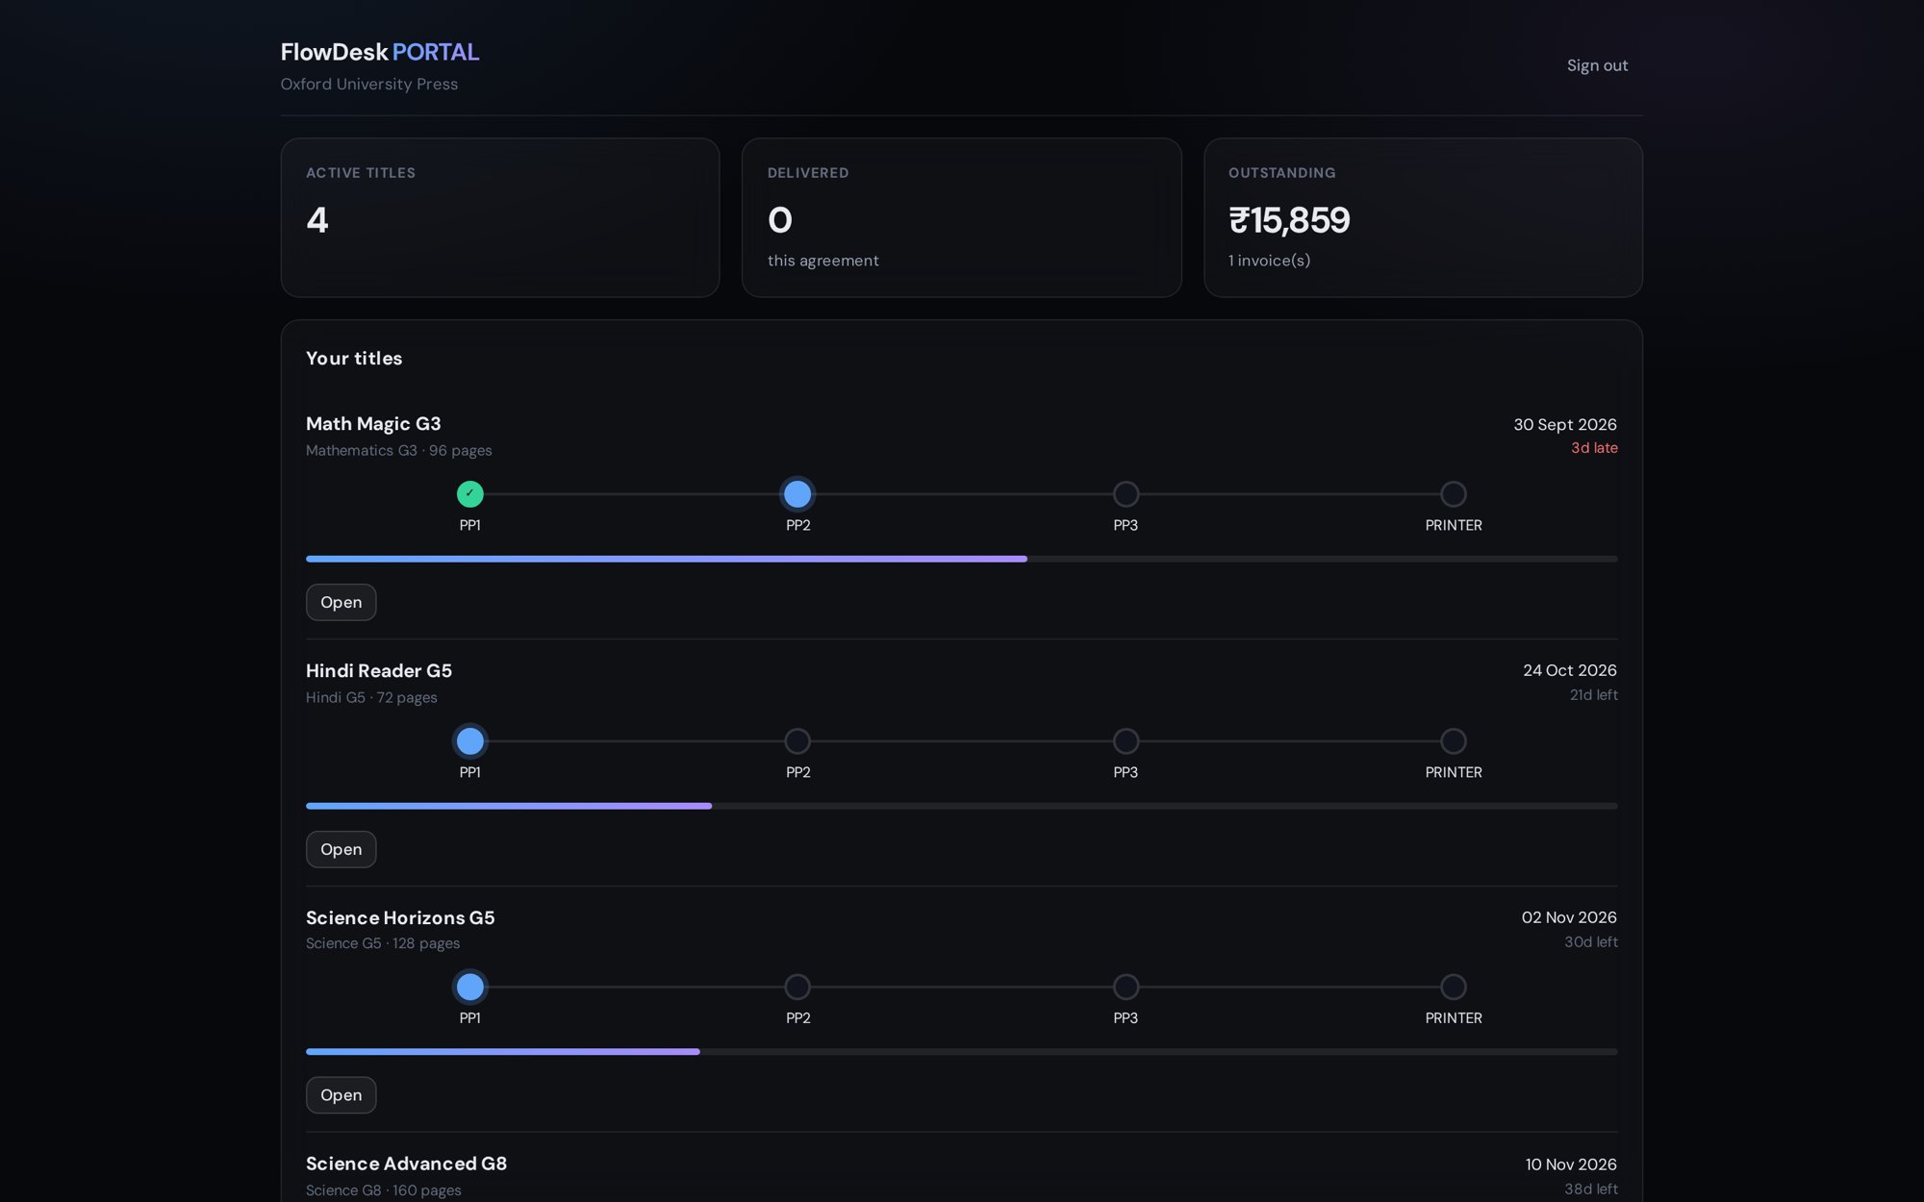The width and height of the screenshot is (1924, 1202).
Task: Click the 'Oxford University Press' text
Action: pos(369,85)
